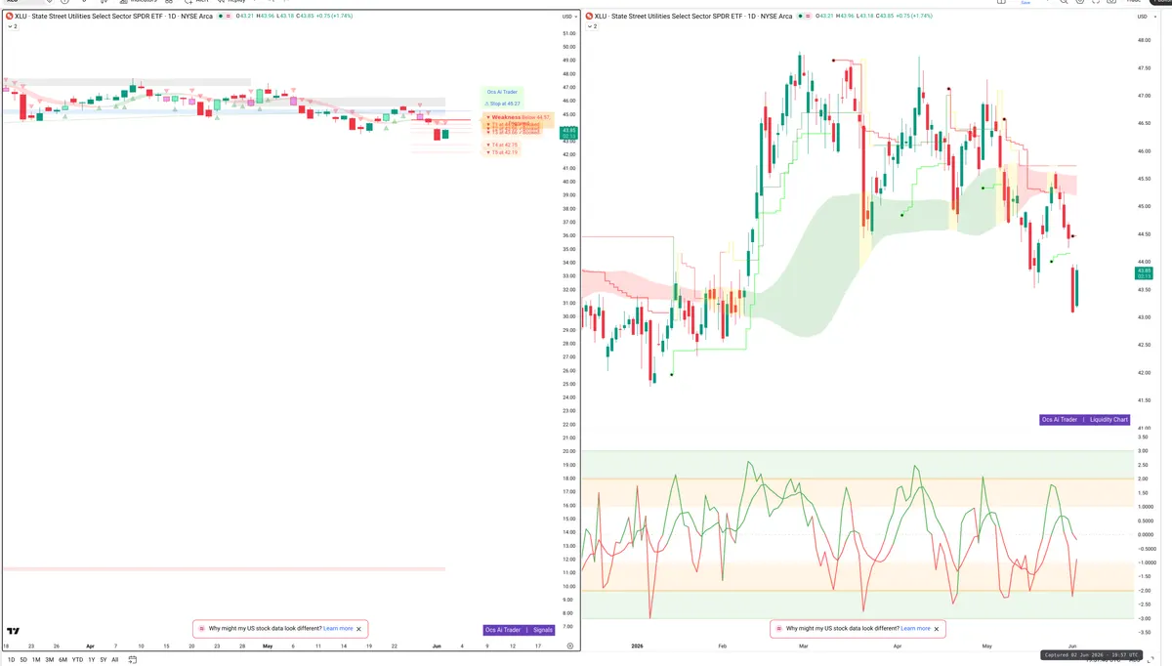Image resolution: width=1172 pixels, height=666 pixels.
Task: Click the 48.00 price on right scale
Action: coord(1143,40)
